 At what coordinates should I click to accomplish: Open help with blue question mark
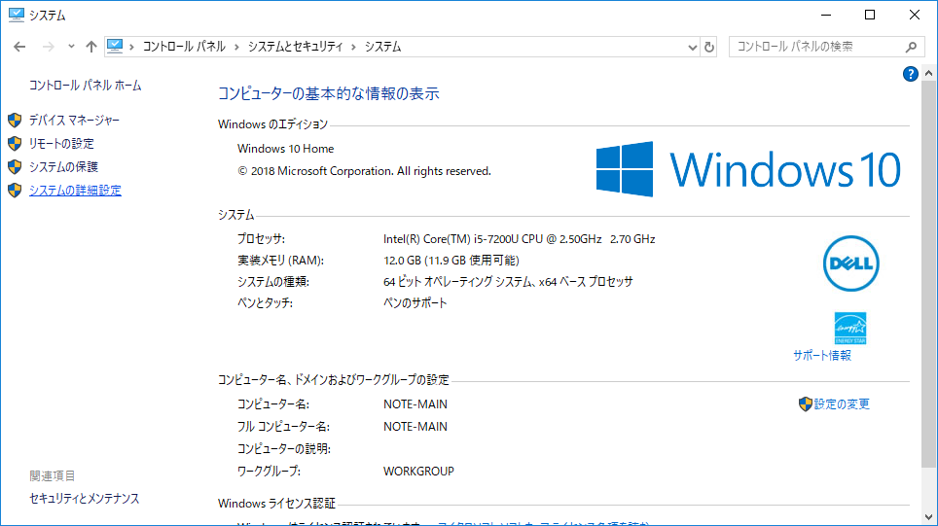[x=911, y=74]
